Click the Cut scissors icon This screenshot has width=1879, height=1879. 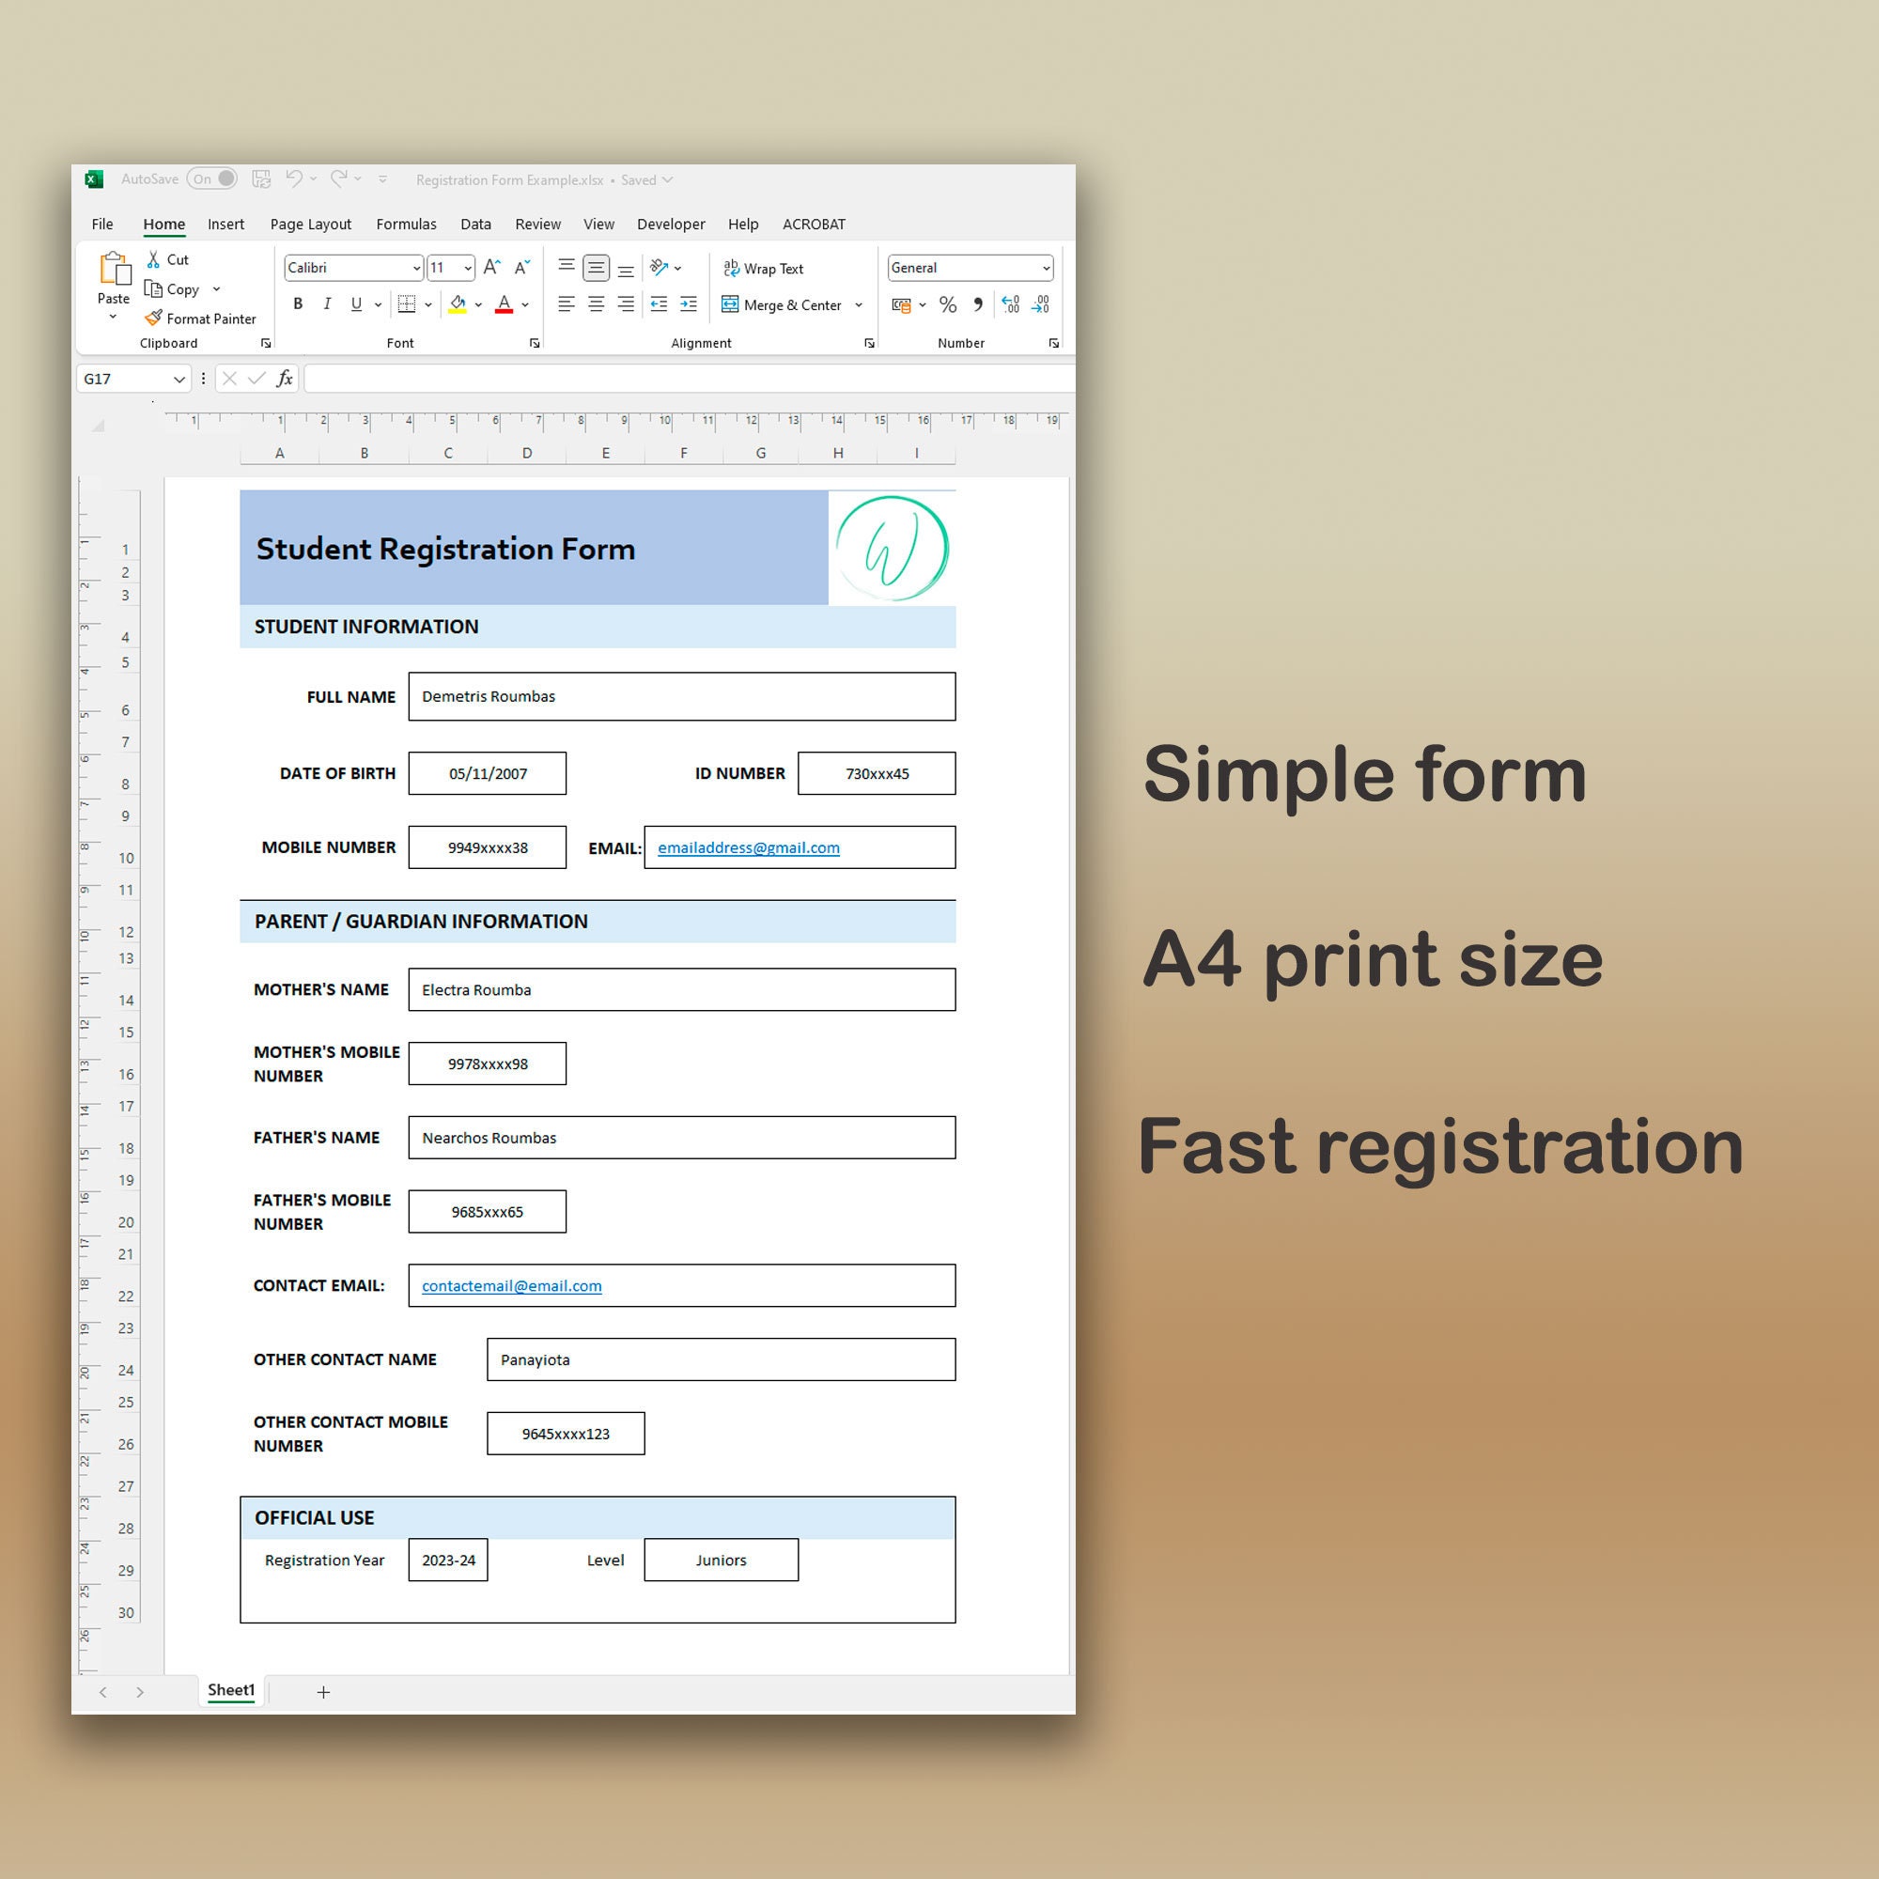point(154,258)
